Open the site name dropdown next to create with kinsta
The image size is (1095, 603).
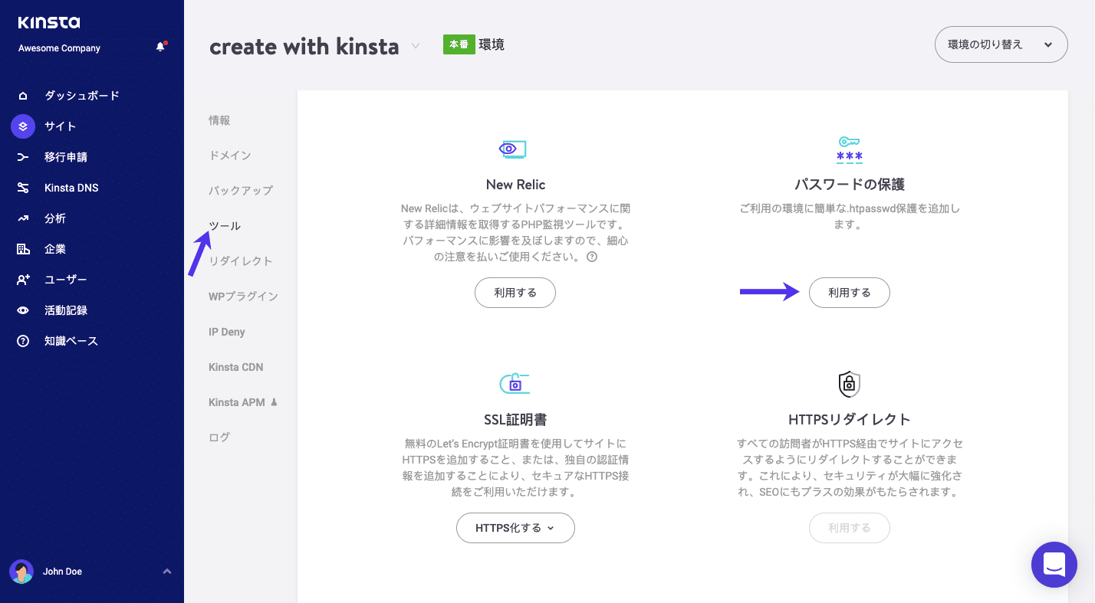pyautogui.click(x=415, y=46)
